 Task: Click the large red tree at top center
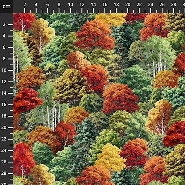[x=95, y=35]
